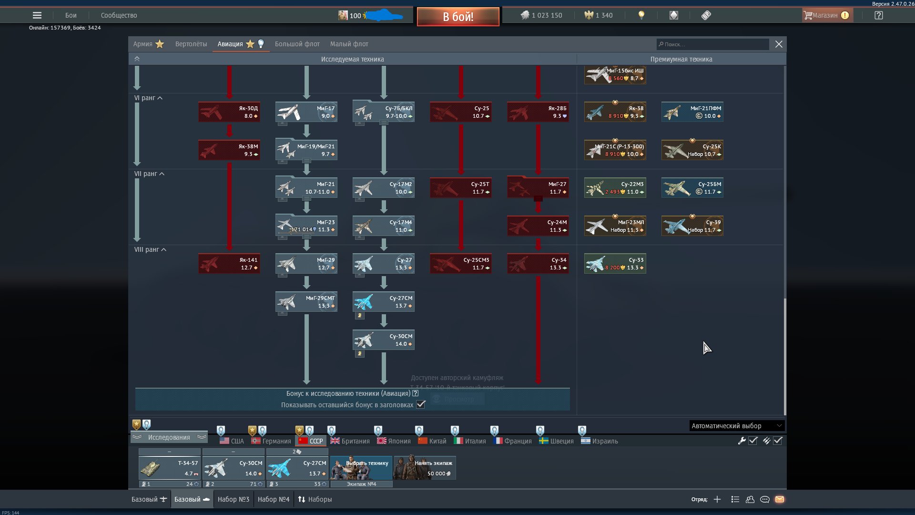Click the research bonus help question mark
This screenshot has height=515, width=915.
click(x=416, y=393)
